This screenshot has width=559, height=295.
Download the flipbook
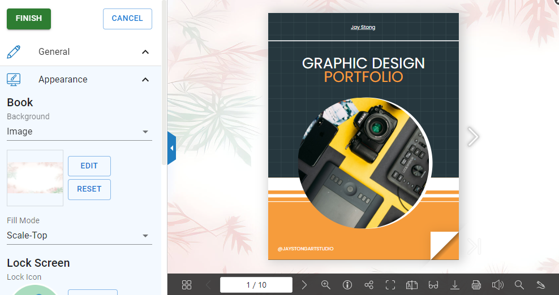click(x=455, y=285)
